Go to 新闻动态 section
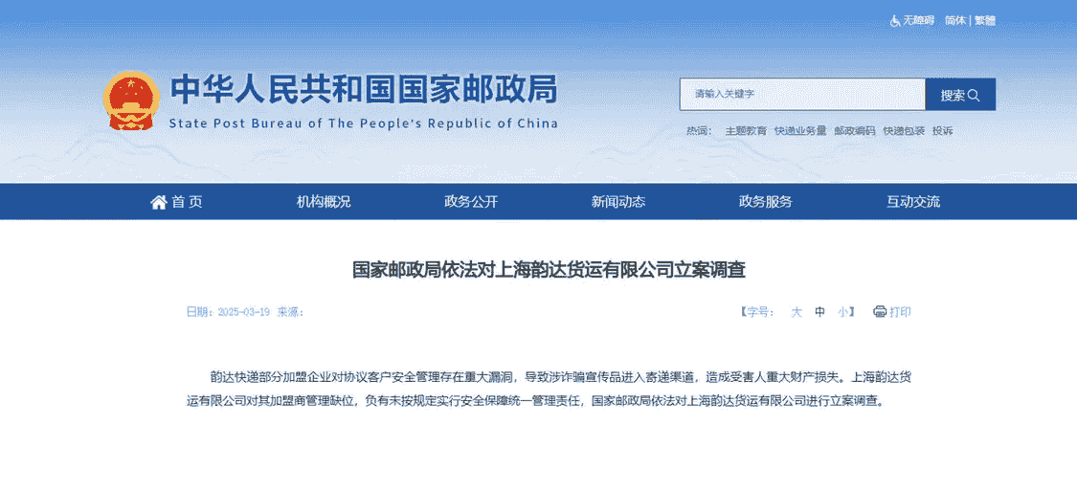 [618, 202]
